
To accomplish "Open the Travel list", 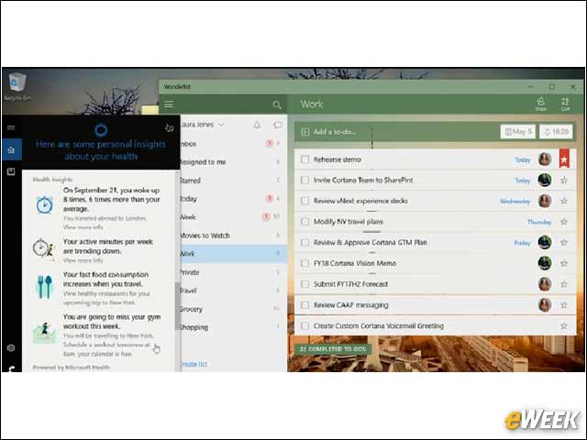I will [233, 291].
